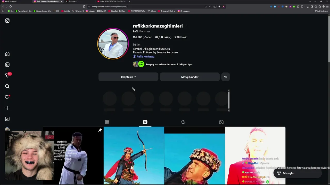This screenshot has width=330, height=185.
Task: Click share page icon in address bar
Action: (x=214, y=6)
